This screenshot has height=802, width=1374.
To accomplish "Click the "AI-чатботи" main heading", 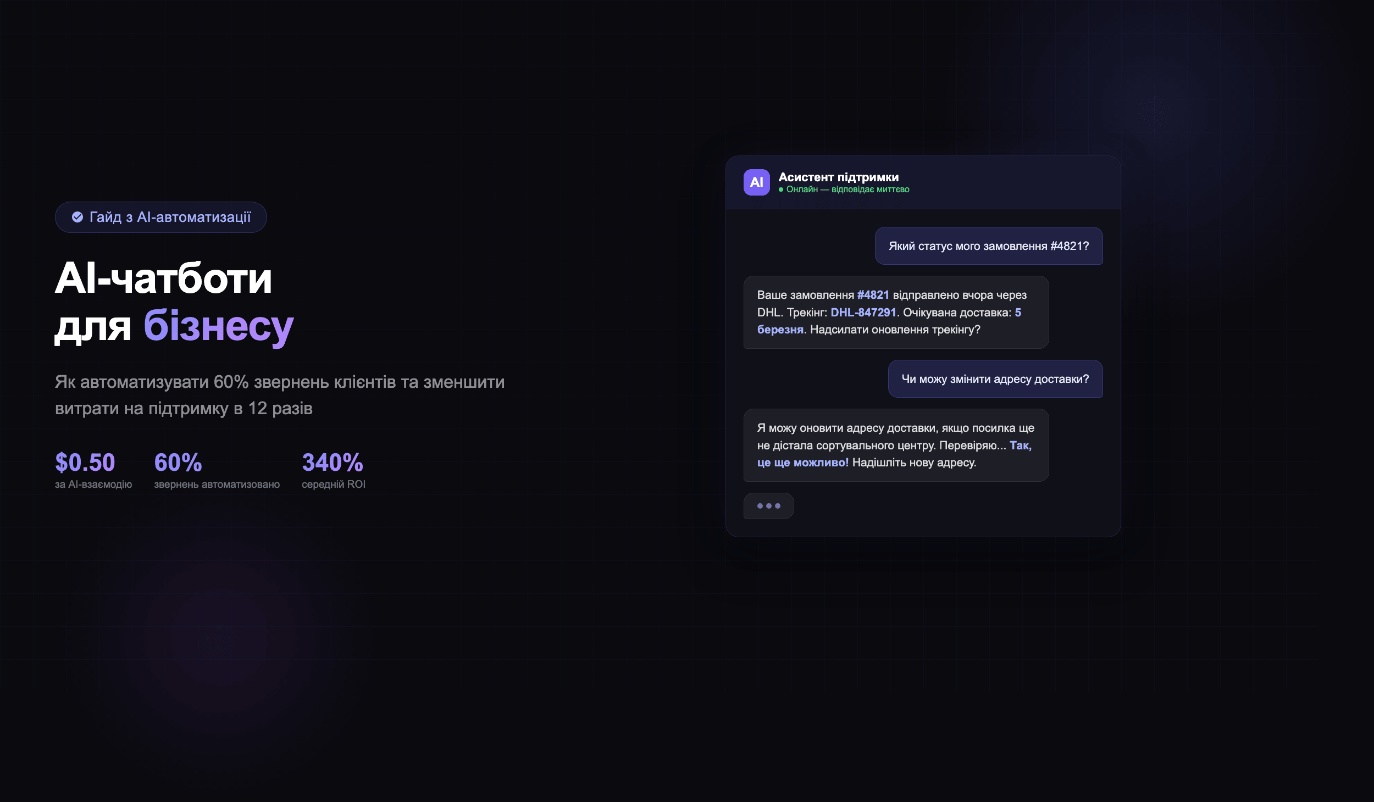I will pos(163,279).
